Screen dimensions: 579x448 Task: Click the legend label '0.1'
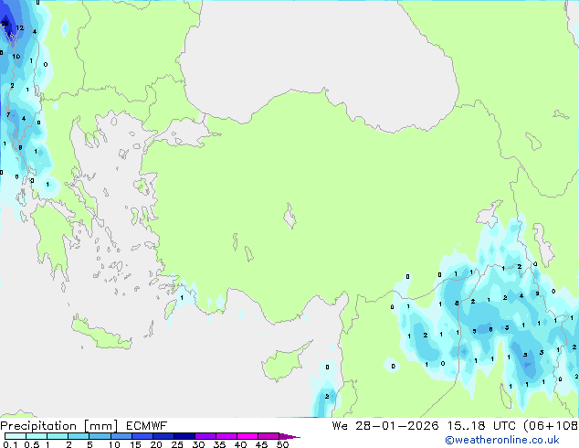click(x=10, y=444)
